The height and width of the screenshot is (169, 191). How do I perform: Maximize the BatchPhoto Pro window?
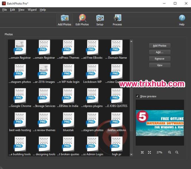click(x=175, y=3)
